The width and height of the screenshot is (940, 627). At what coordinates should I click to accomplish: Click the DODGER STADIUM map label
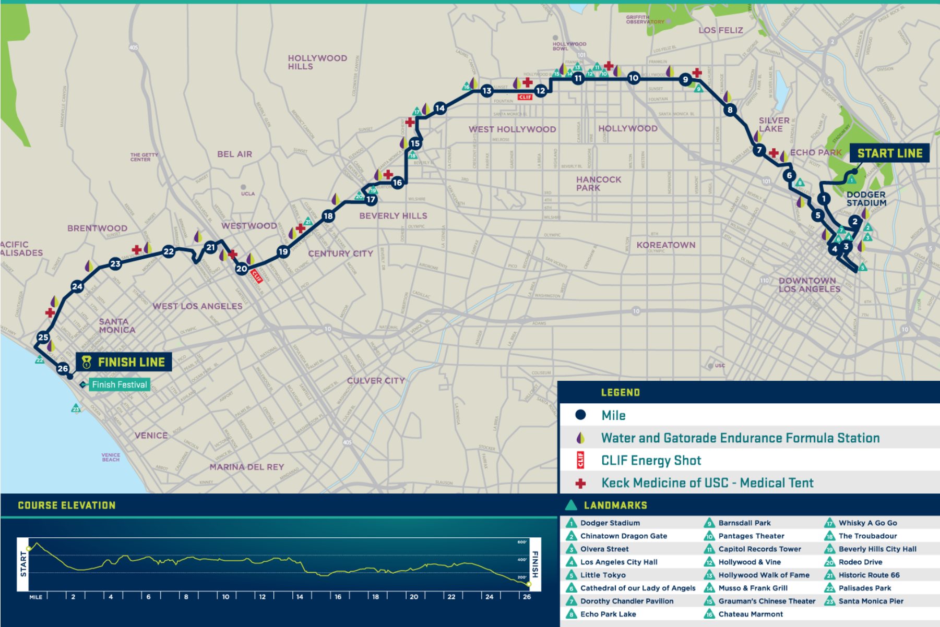[866, 199]
